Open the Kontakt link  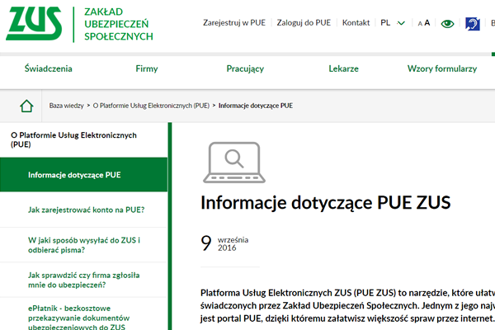356,23
